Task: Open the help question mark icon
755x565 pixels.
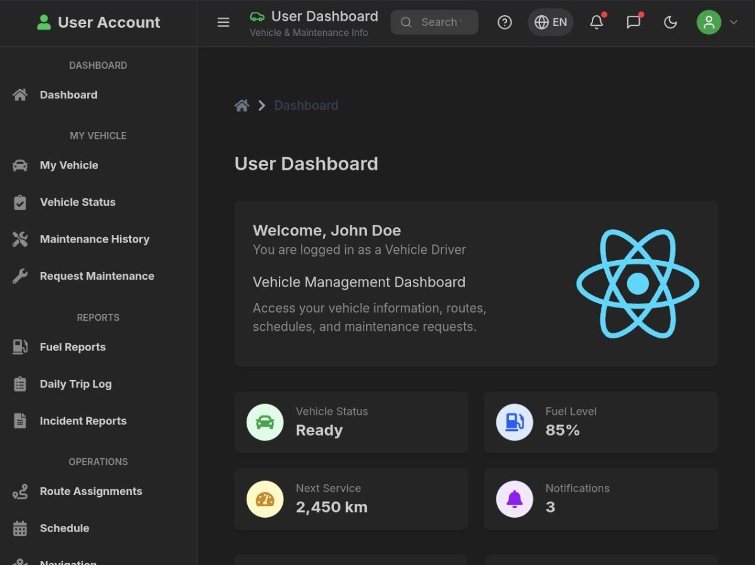Action: (504, 22)
